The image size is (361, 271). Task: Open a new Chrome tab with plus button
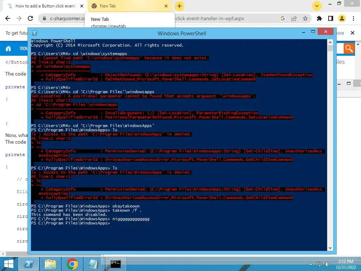(179, 6)
